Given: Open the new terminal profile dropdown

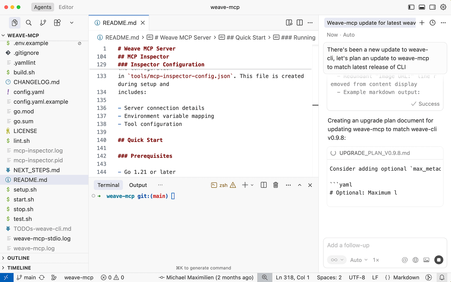Looking at the screenshot, I should tap(252, 185).
